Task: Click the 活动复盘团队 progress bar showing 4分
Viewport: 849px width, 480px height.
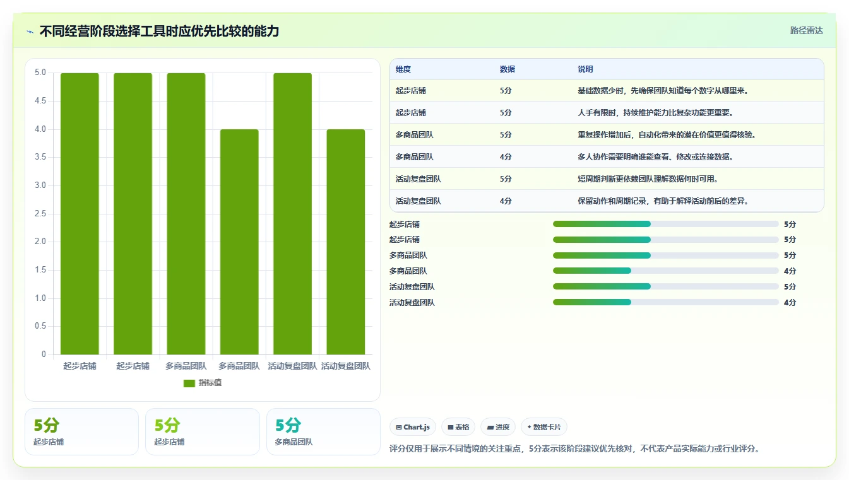Action: tap(666, 303)
